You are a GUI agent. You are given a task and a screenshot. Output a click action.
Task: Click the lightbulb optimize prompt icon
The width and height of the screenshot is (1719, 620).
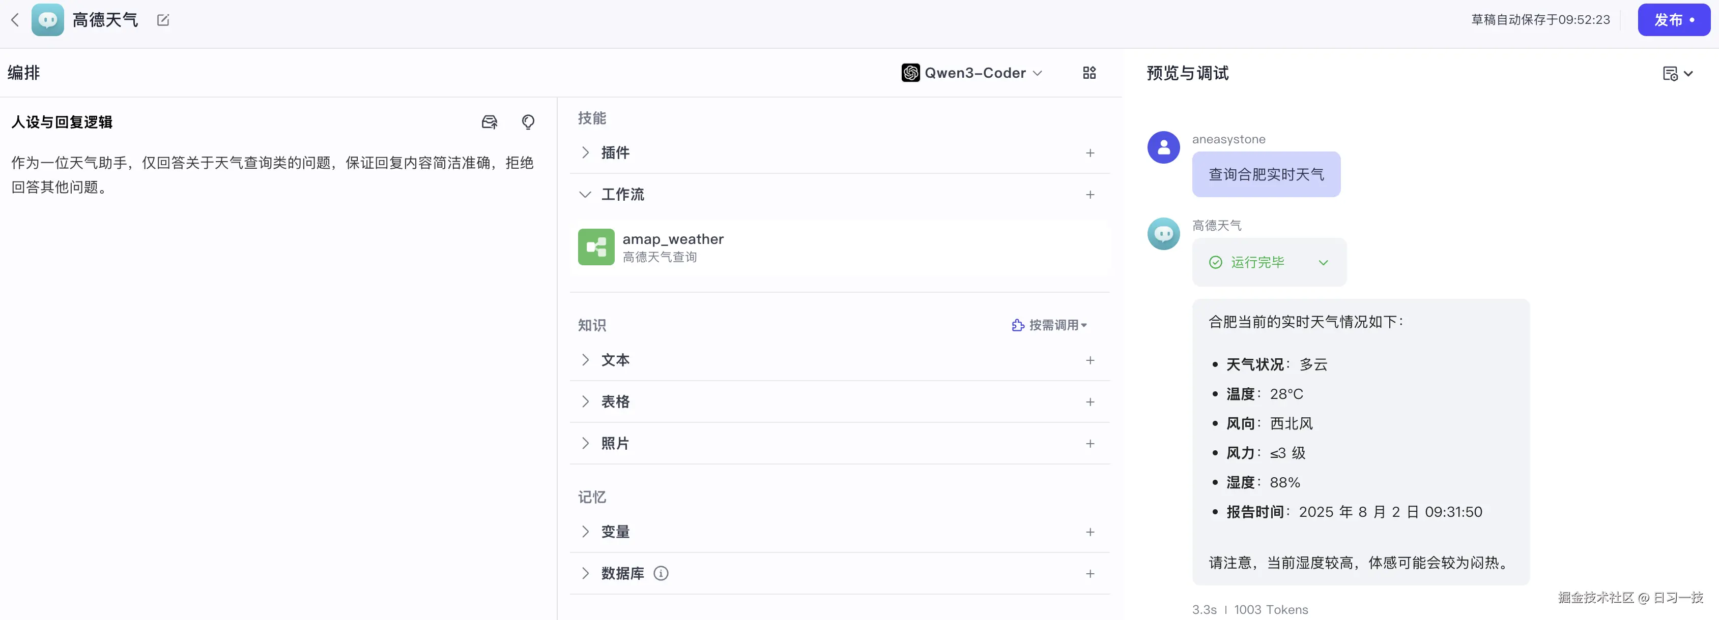[x=528, y=122]
